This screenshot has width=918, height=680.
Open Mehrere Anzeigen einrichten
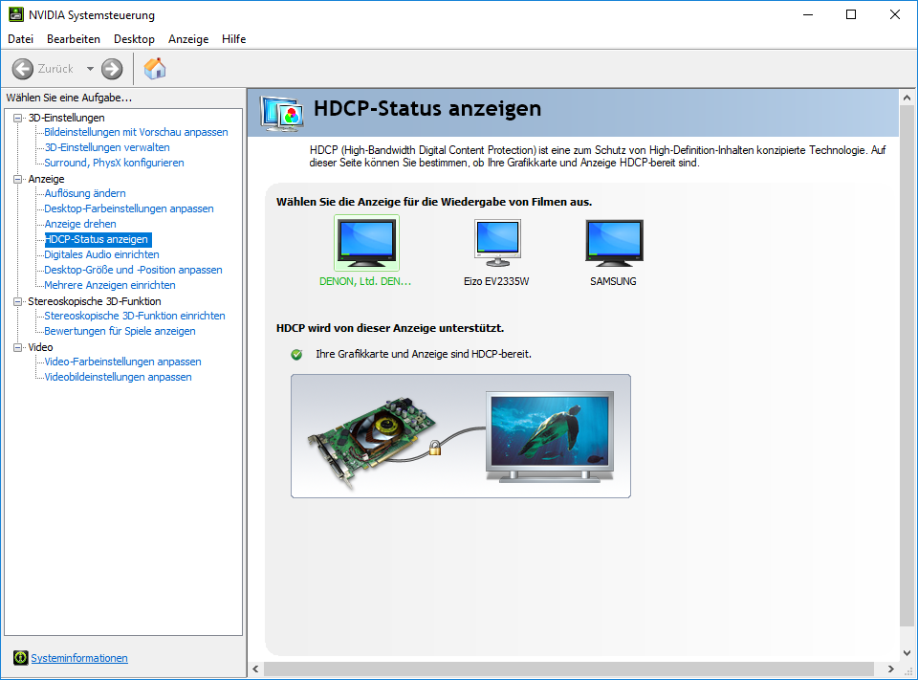pyautogui.click(x=110, y=285)
